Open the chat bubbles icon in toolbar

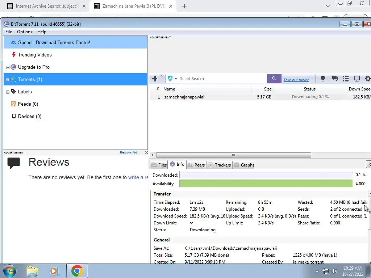click(335, 79)
